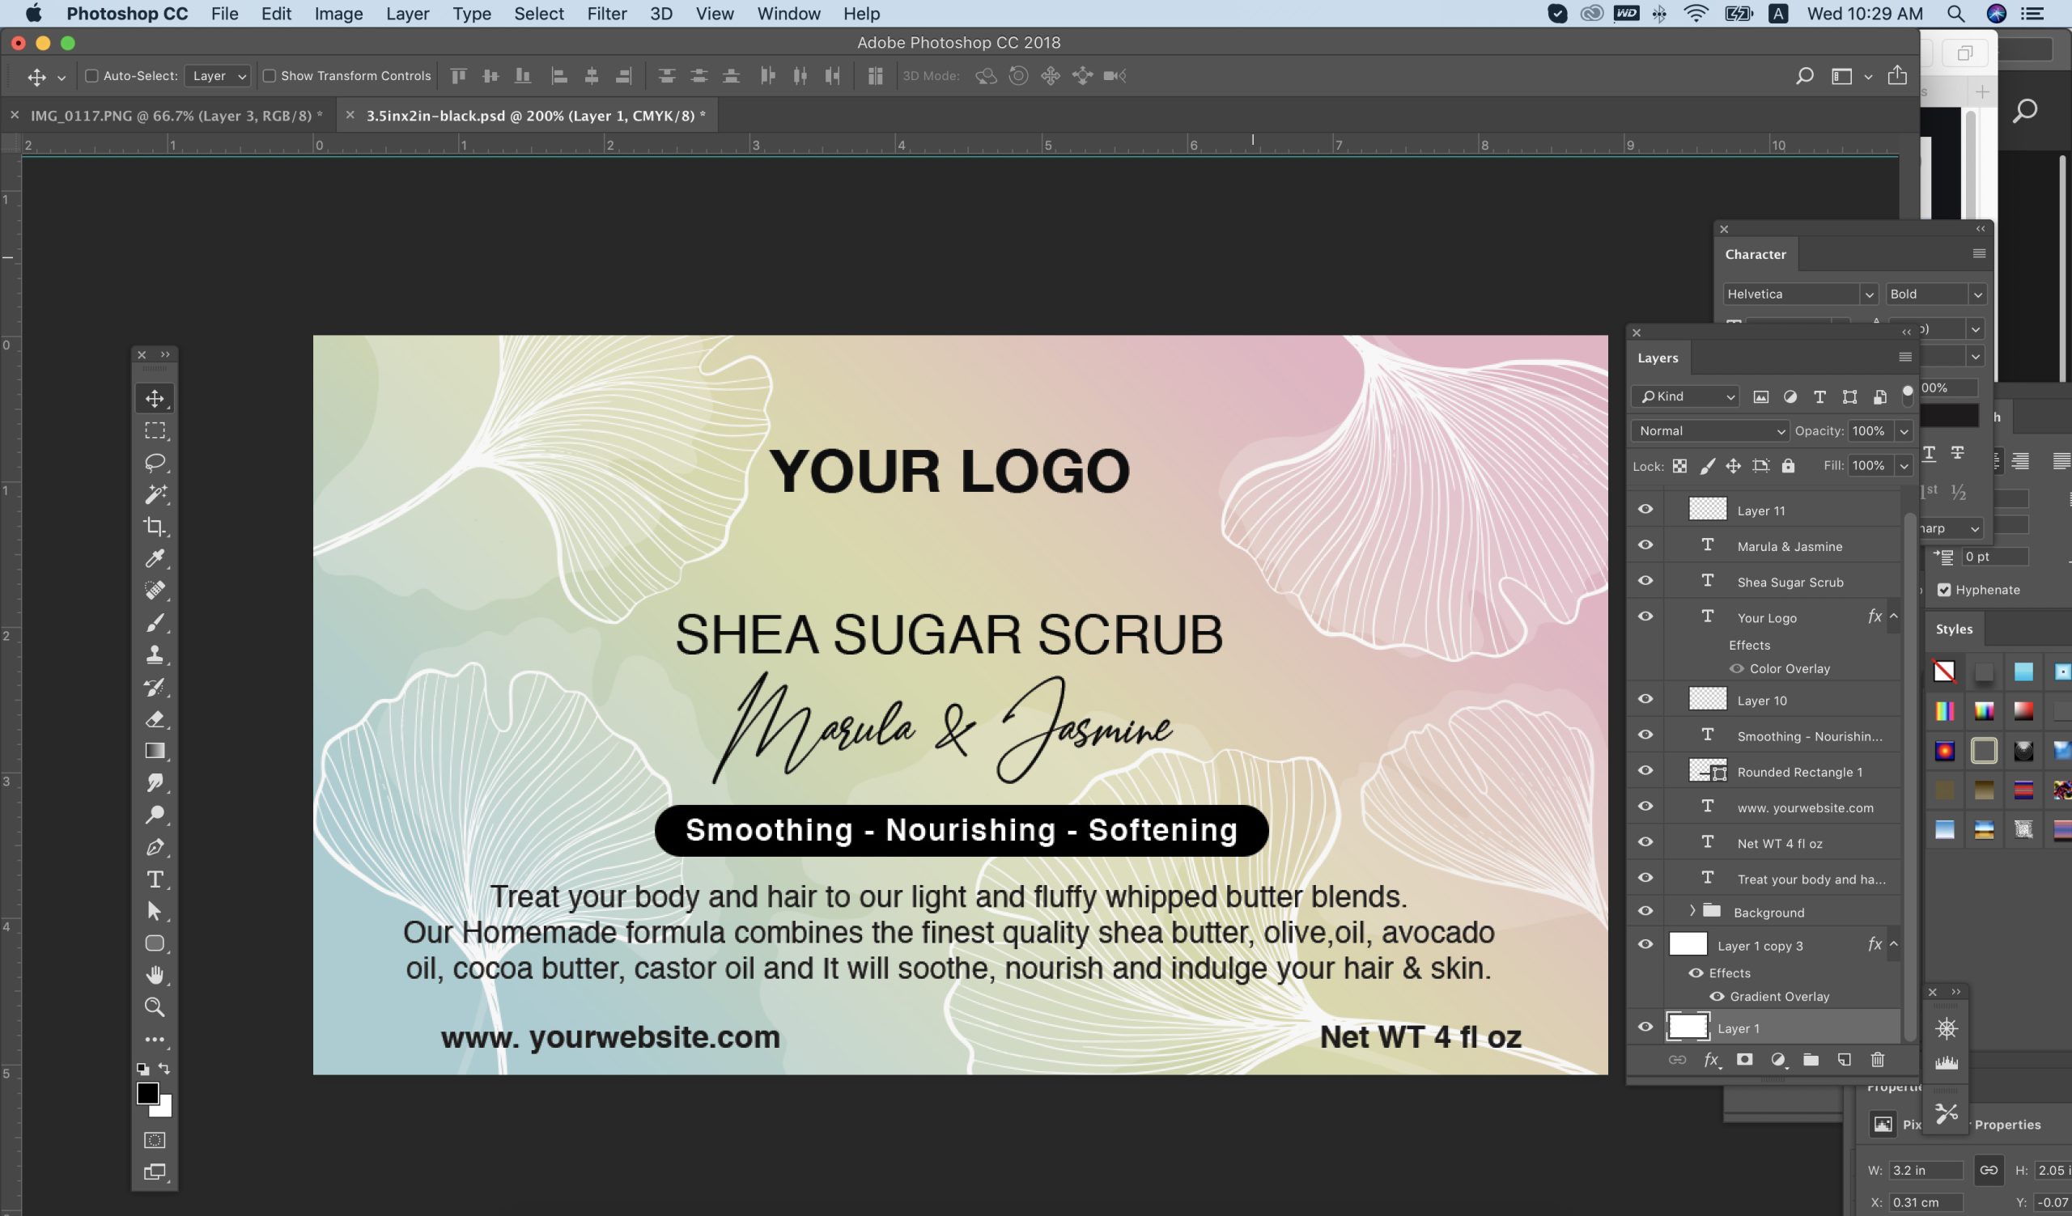Viewport: 2072px width, 1216px height.
Task: Select the Move tool in toolbox
Action: 155,399
